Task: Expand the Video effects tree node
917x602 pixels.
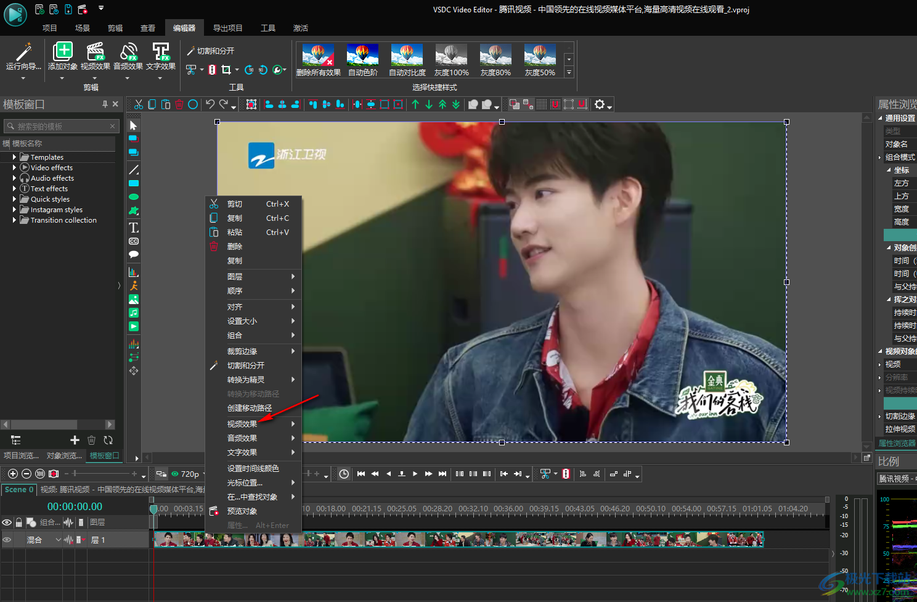Action: point(14,168)
